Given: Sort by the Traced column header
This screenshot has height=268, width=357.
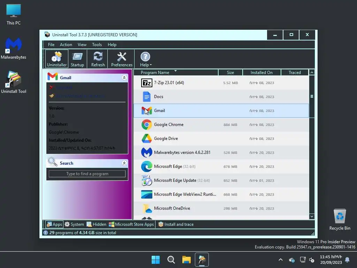Looking at the screenshot, I should 295,73.
